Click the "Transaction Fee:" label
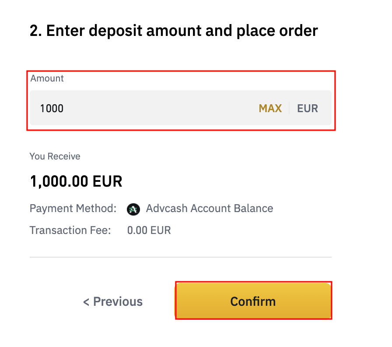392x347 pixels. coord(70,230)
